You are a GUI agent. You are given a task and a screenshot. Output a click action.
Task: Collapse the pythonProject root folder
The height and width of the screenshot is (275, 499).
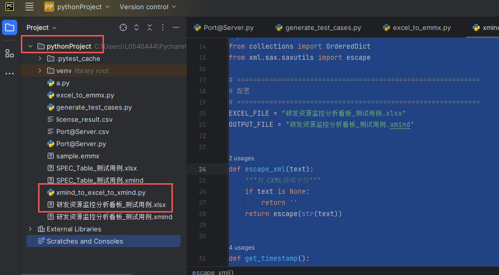(30, 47)
